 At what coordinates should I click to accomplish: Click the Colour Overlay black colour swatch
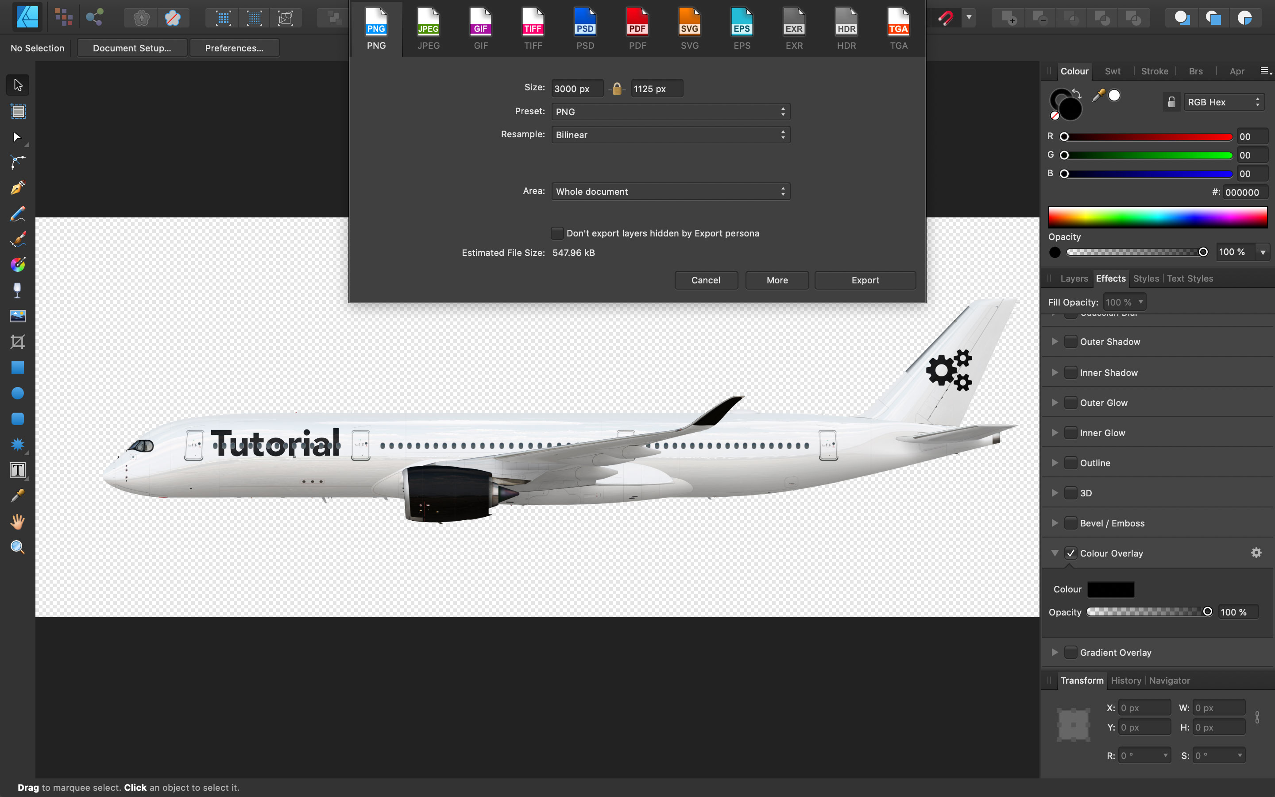point(1111,589)
